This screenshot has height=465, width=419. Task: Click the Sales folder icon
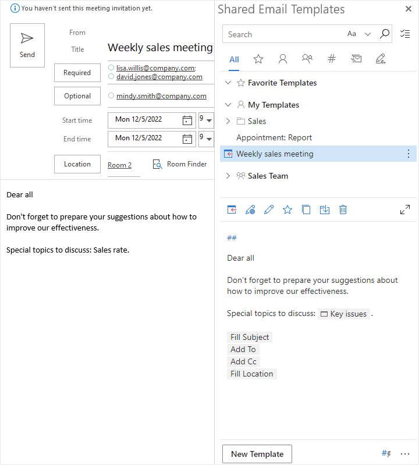[241, 121]
